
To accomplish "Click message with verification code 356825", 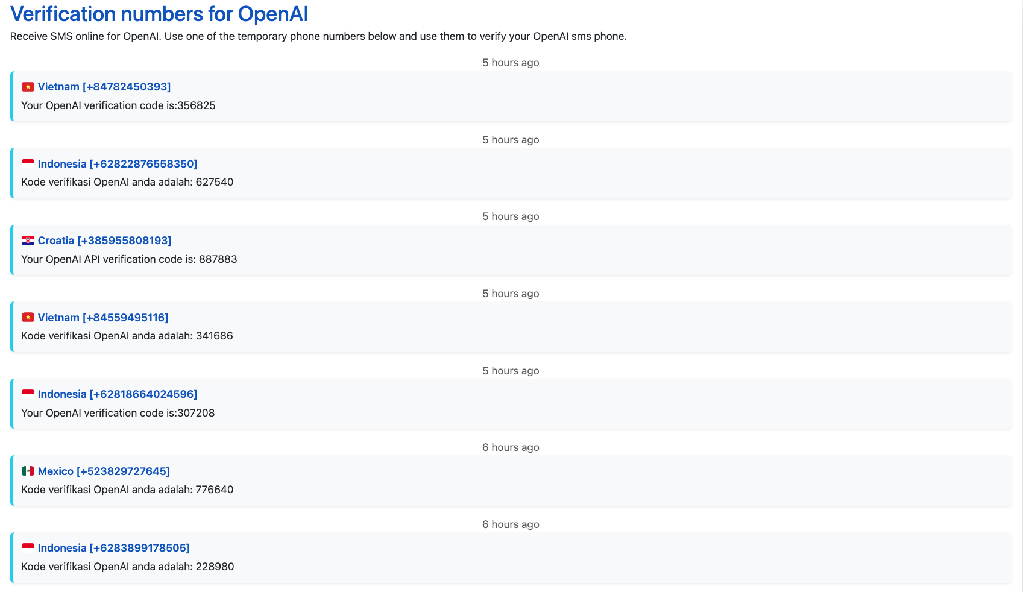I will point(118,105).
